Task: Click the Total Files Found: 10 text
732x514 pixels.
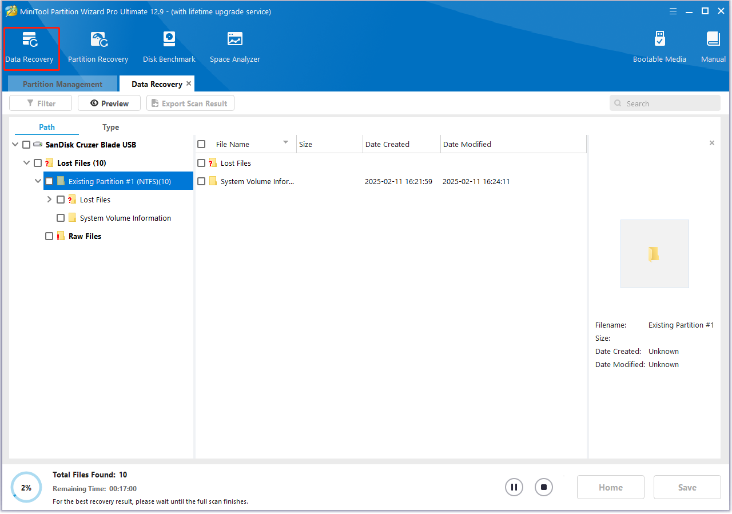Action: [90, 475]
